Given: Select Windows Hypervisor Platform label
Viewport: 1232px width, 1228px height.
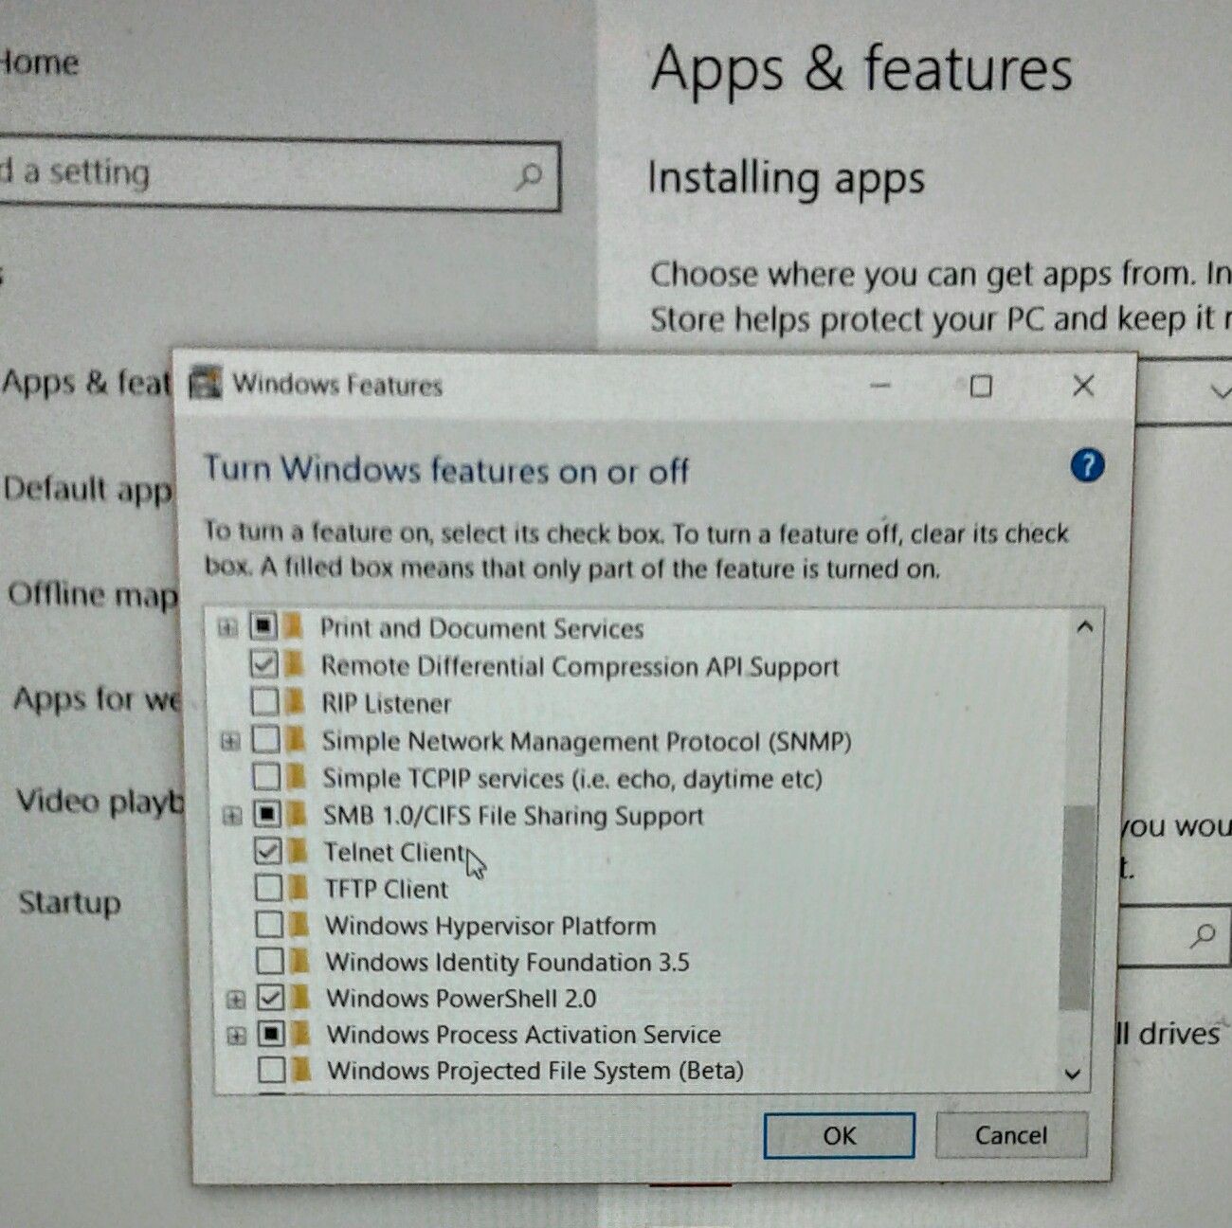Looking at the screenshot, I should [490, 925].
